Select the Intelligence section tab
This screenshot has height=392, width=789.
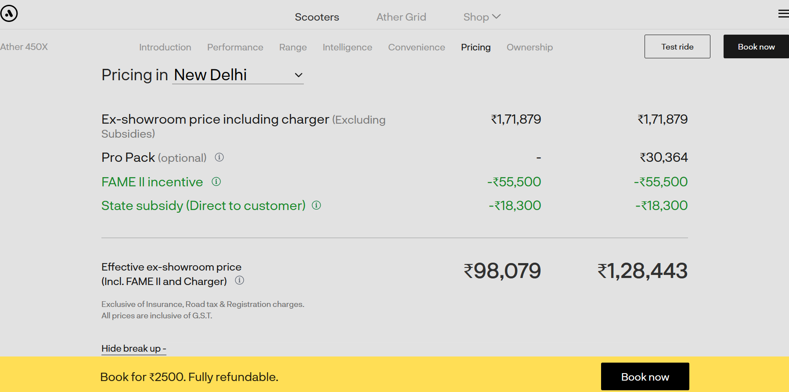click(347, 47)
